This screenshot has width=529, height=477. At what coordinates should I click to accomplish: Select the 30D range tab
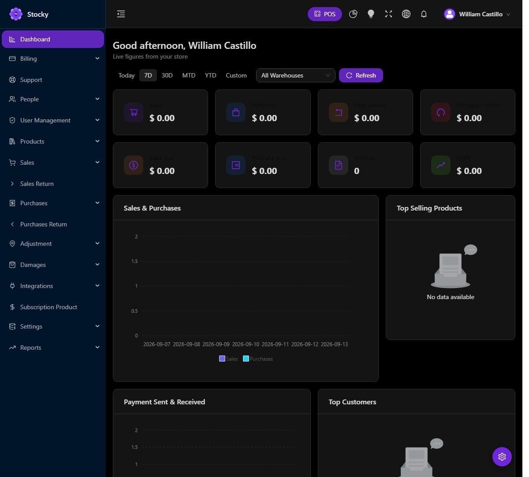point(167,75)
